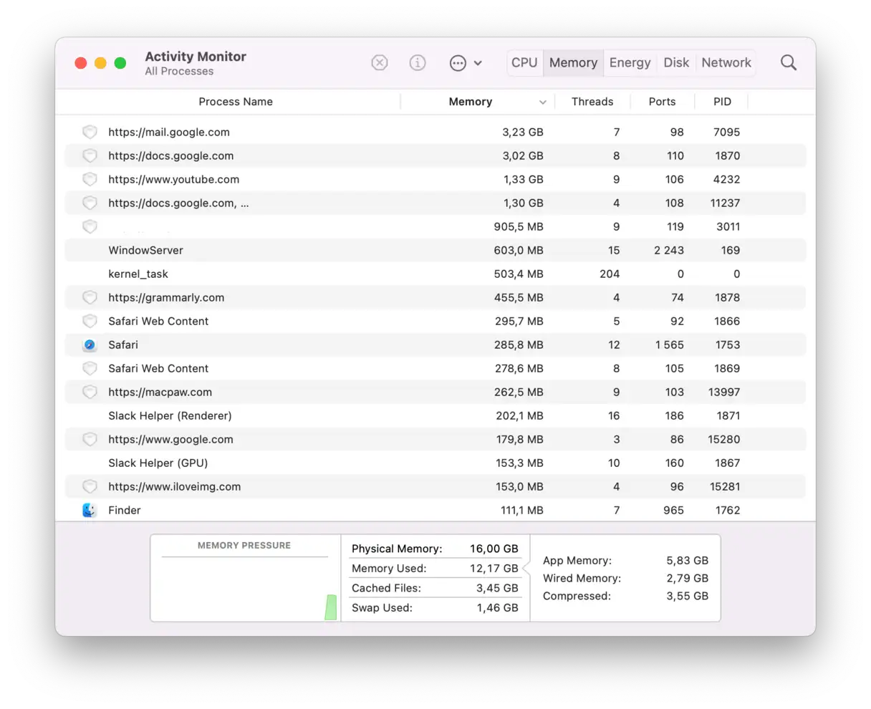
Task: Click the shield icon beside grammarly.com
Action: [x=90, y=298]
